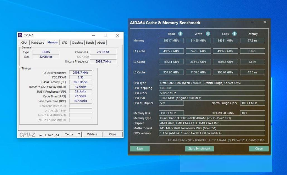Click the Close button in AIDA64 footer
The height and width of the screenshot is (175, 287).
tap(259, 149)
